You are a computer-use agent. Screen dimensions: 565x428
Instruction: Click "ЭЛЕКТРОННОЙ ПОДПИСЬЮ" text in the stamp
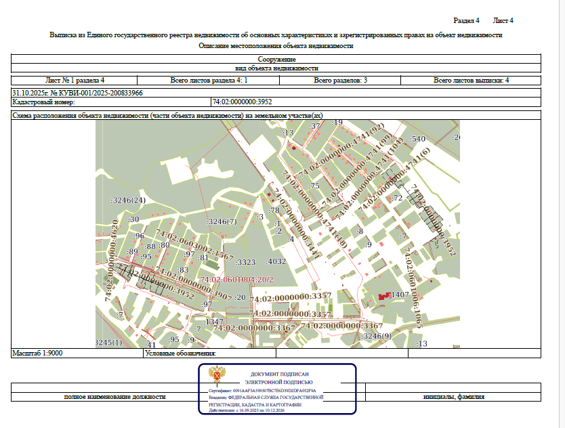pyautogui.click(x=278, y=382)
